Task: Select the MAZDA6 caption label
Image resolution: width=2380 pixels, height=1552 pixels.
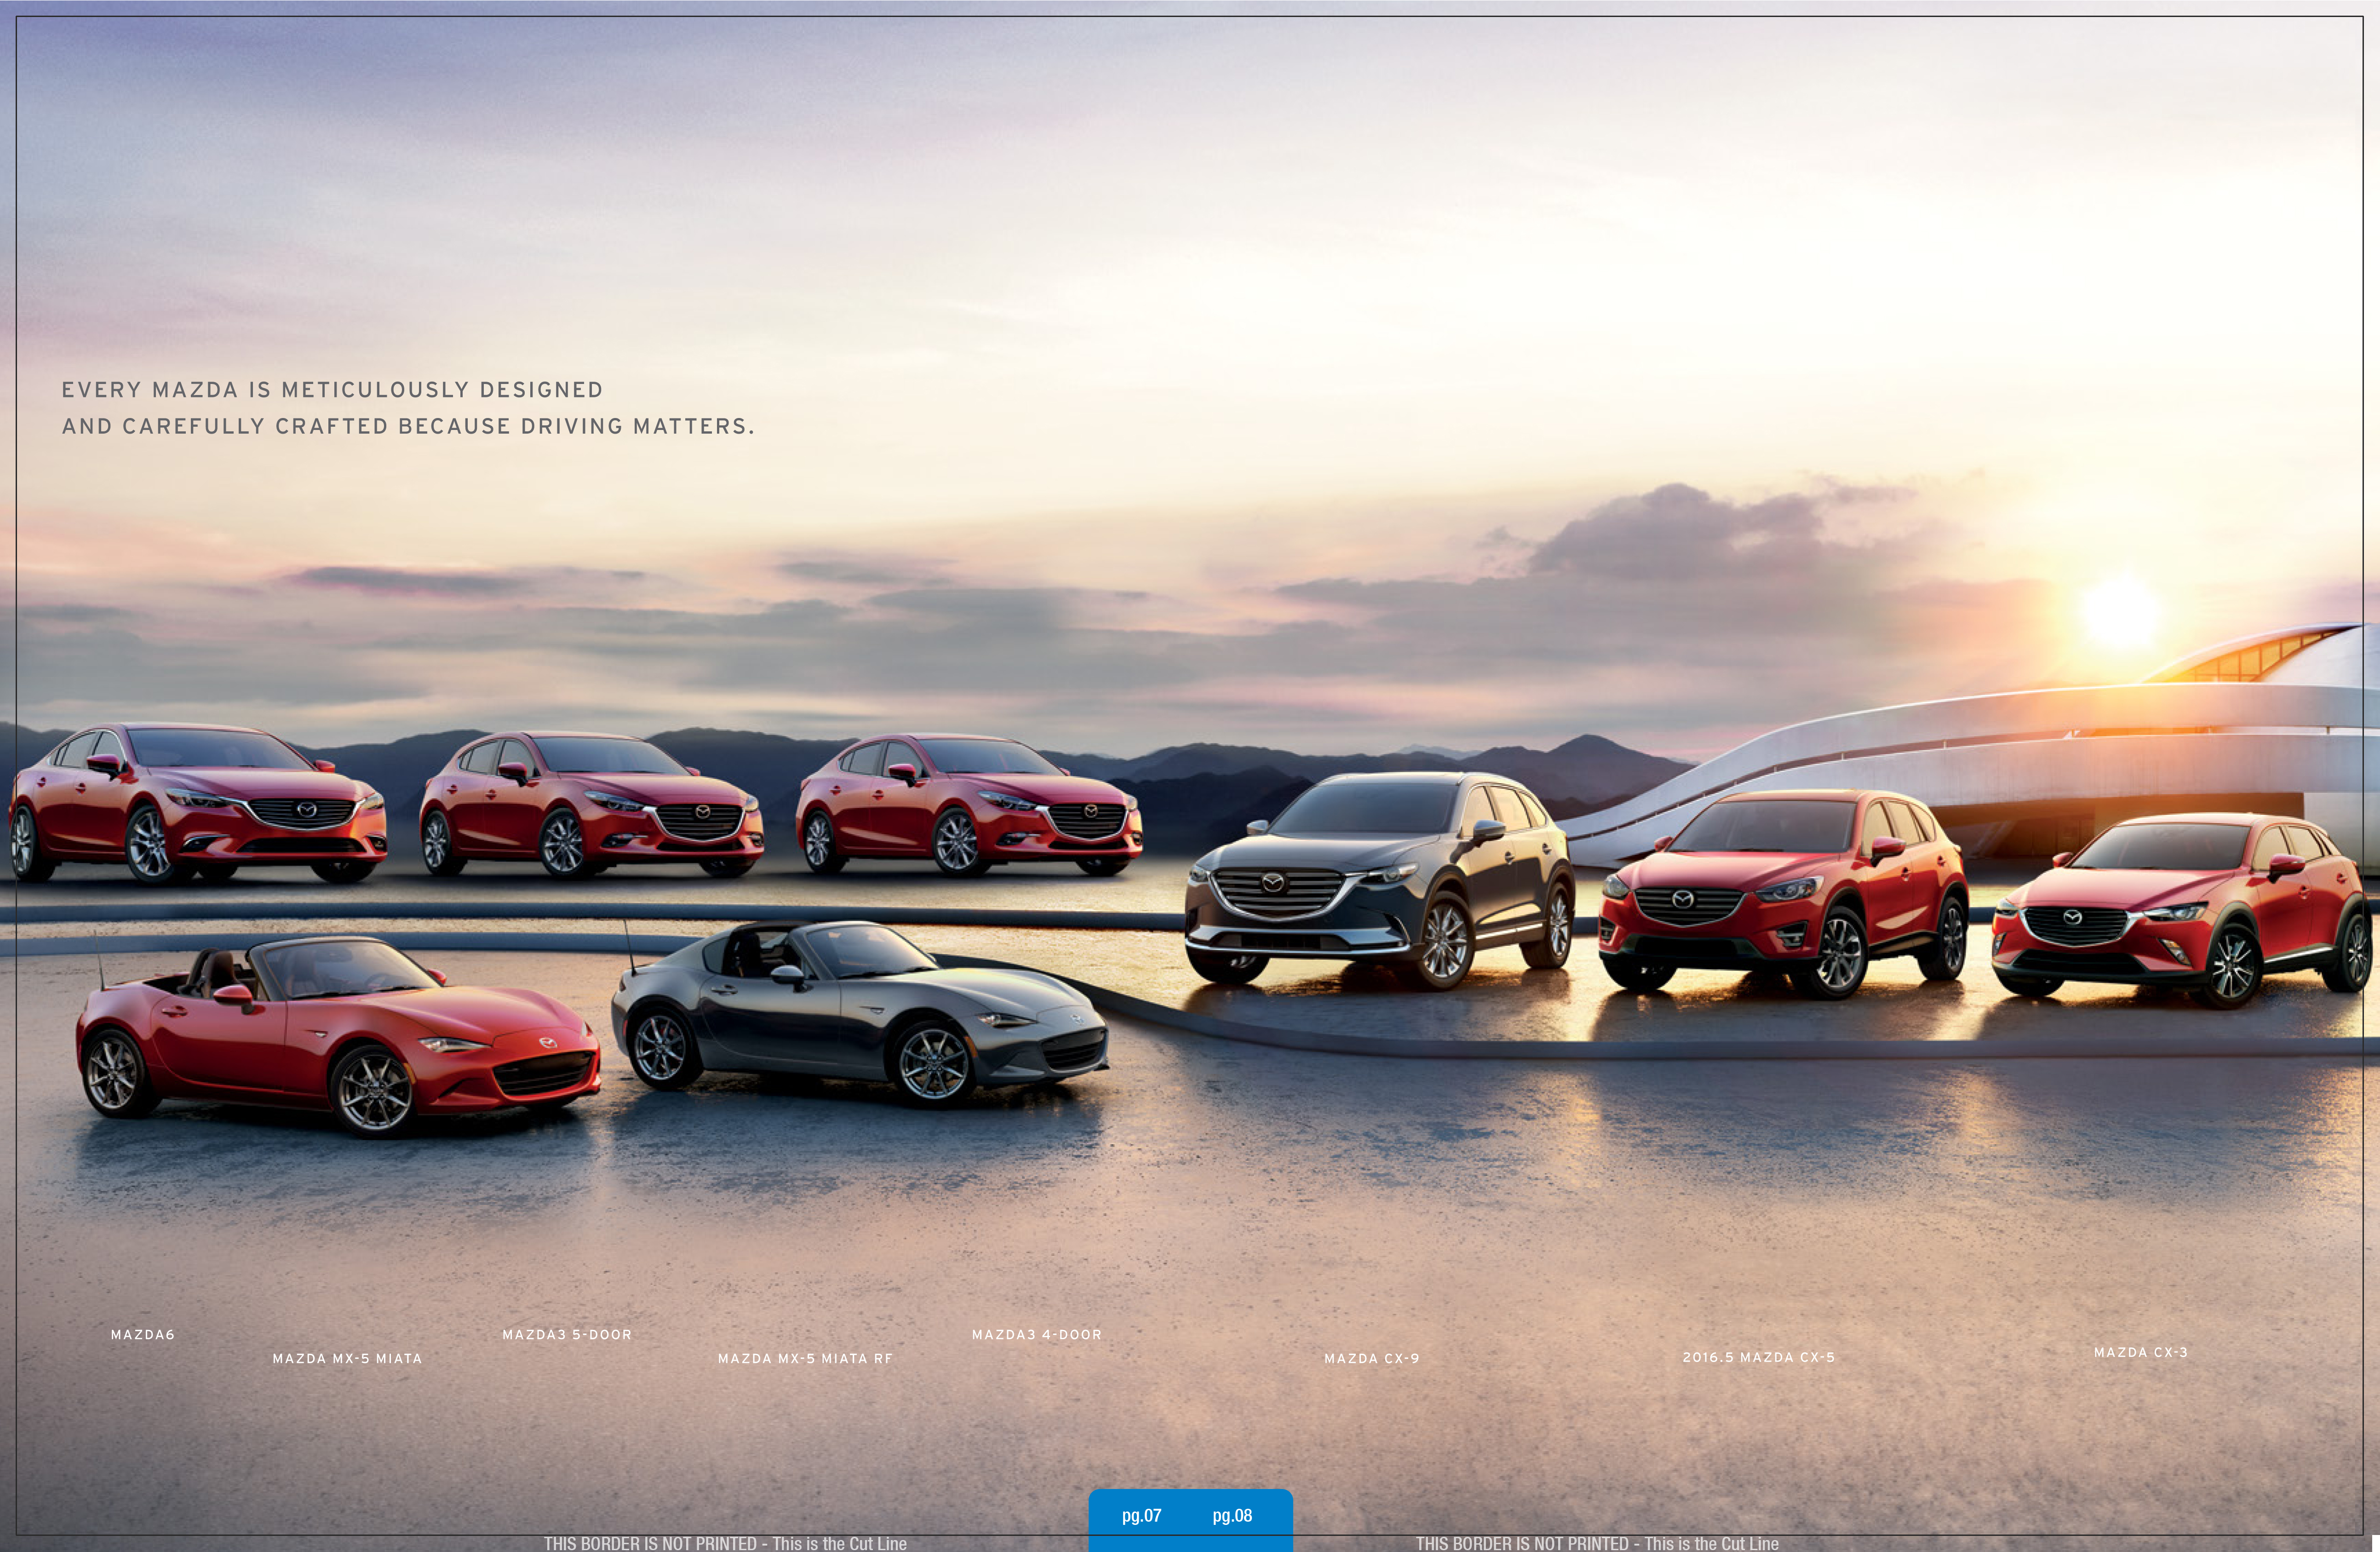Action: tap(142, 1335)
